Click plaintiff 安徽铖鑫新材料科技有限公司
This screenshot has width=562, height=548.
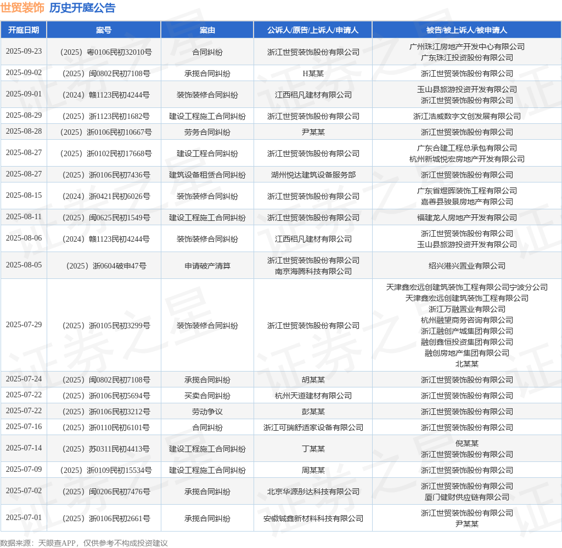(x=313, y=518)
